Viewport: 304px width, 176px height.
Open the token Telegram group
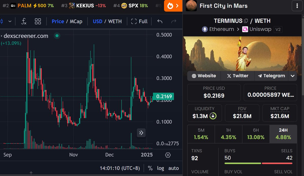pyautogui.click(x=271, y=76)
